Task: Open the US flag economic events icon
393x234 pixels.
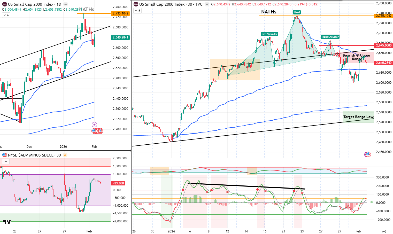Action: [97, 131]
